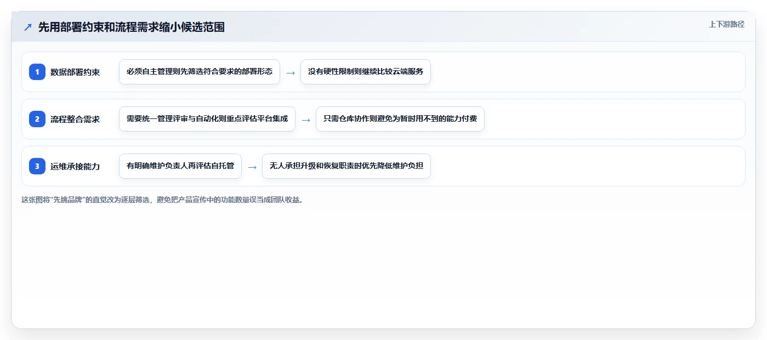This screenshot has height=340, width=767.
Task: Click the arrow icon beside the title
Action: point(28,27)
